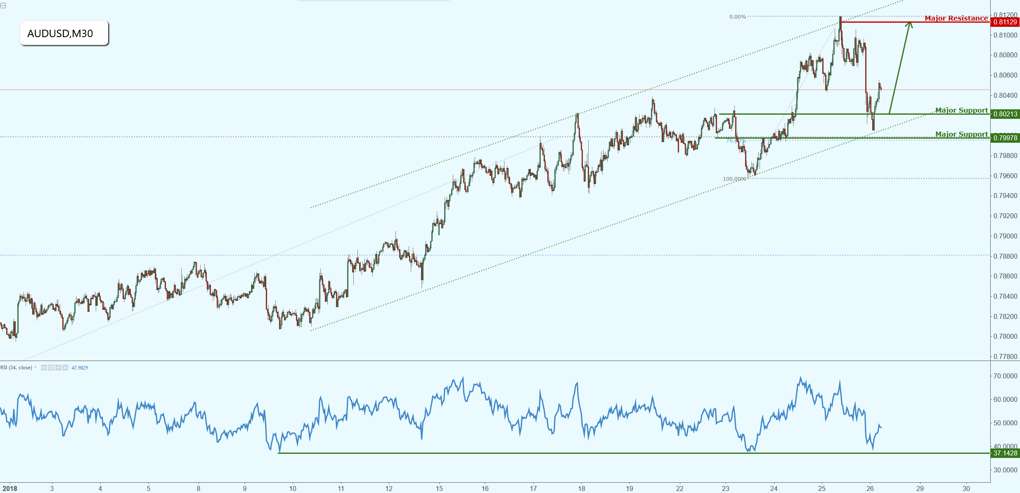Image resolution: width=1020 pixels, height=493 pixels.
Task: Click 0.78000 on the price scale
Action: click(1005, 336)
